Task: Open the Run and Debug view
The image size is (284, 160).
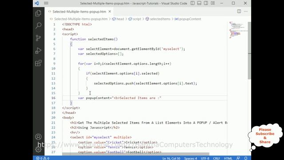Action: coord(38,50)
